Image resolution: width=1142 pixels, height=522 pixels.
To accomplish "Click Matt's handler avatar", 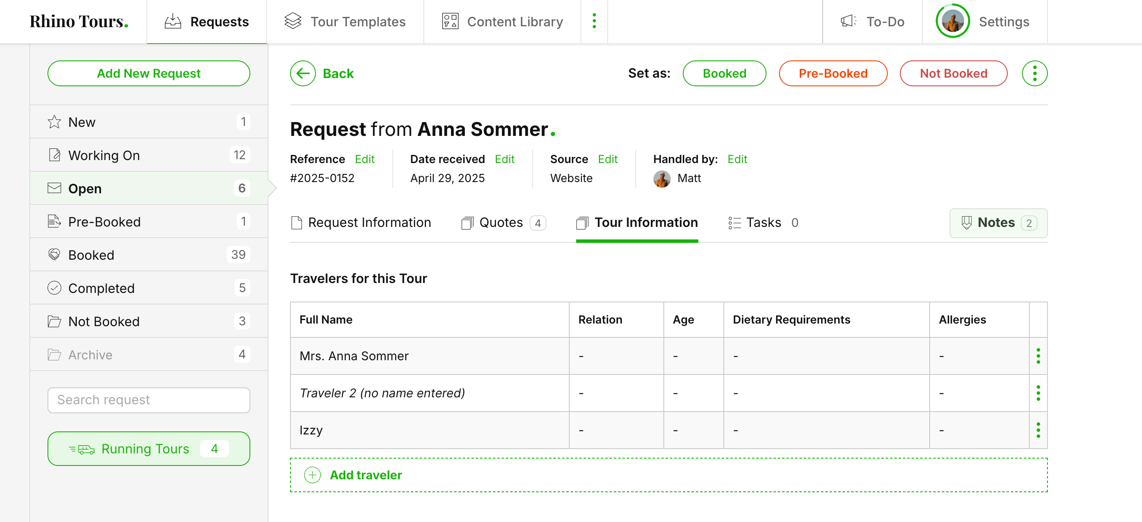I will 662,179.
